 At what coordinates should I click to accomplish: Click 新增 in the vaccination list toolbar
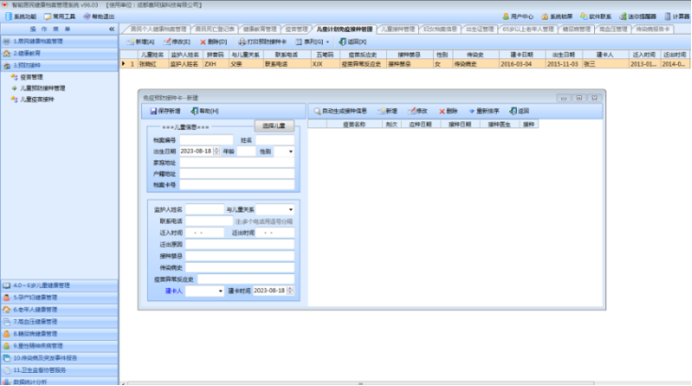click(x=388, y=111)
